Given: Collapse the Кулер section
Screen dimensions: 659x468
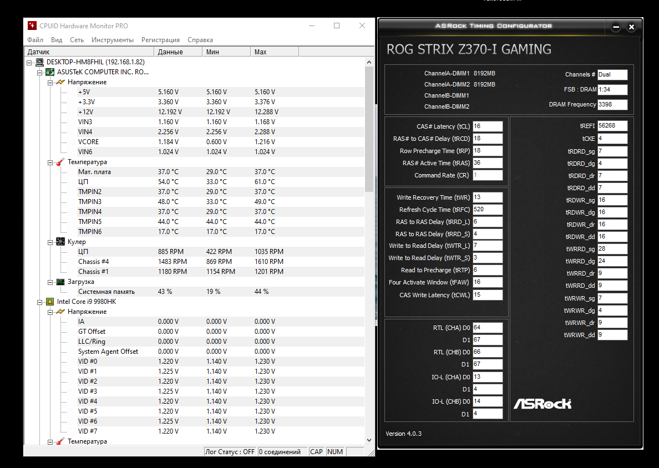Looking at the screenshot, I should 50,242.
